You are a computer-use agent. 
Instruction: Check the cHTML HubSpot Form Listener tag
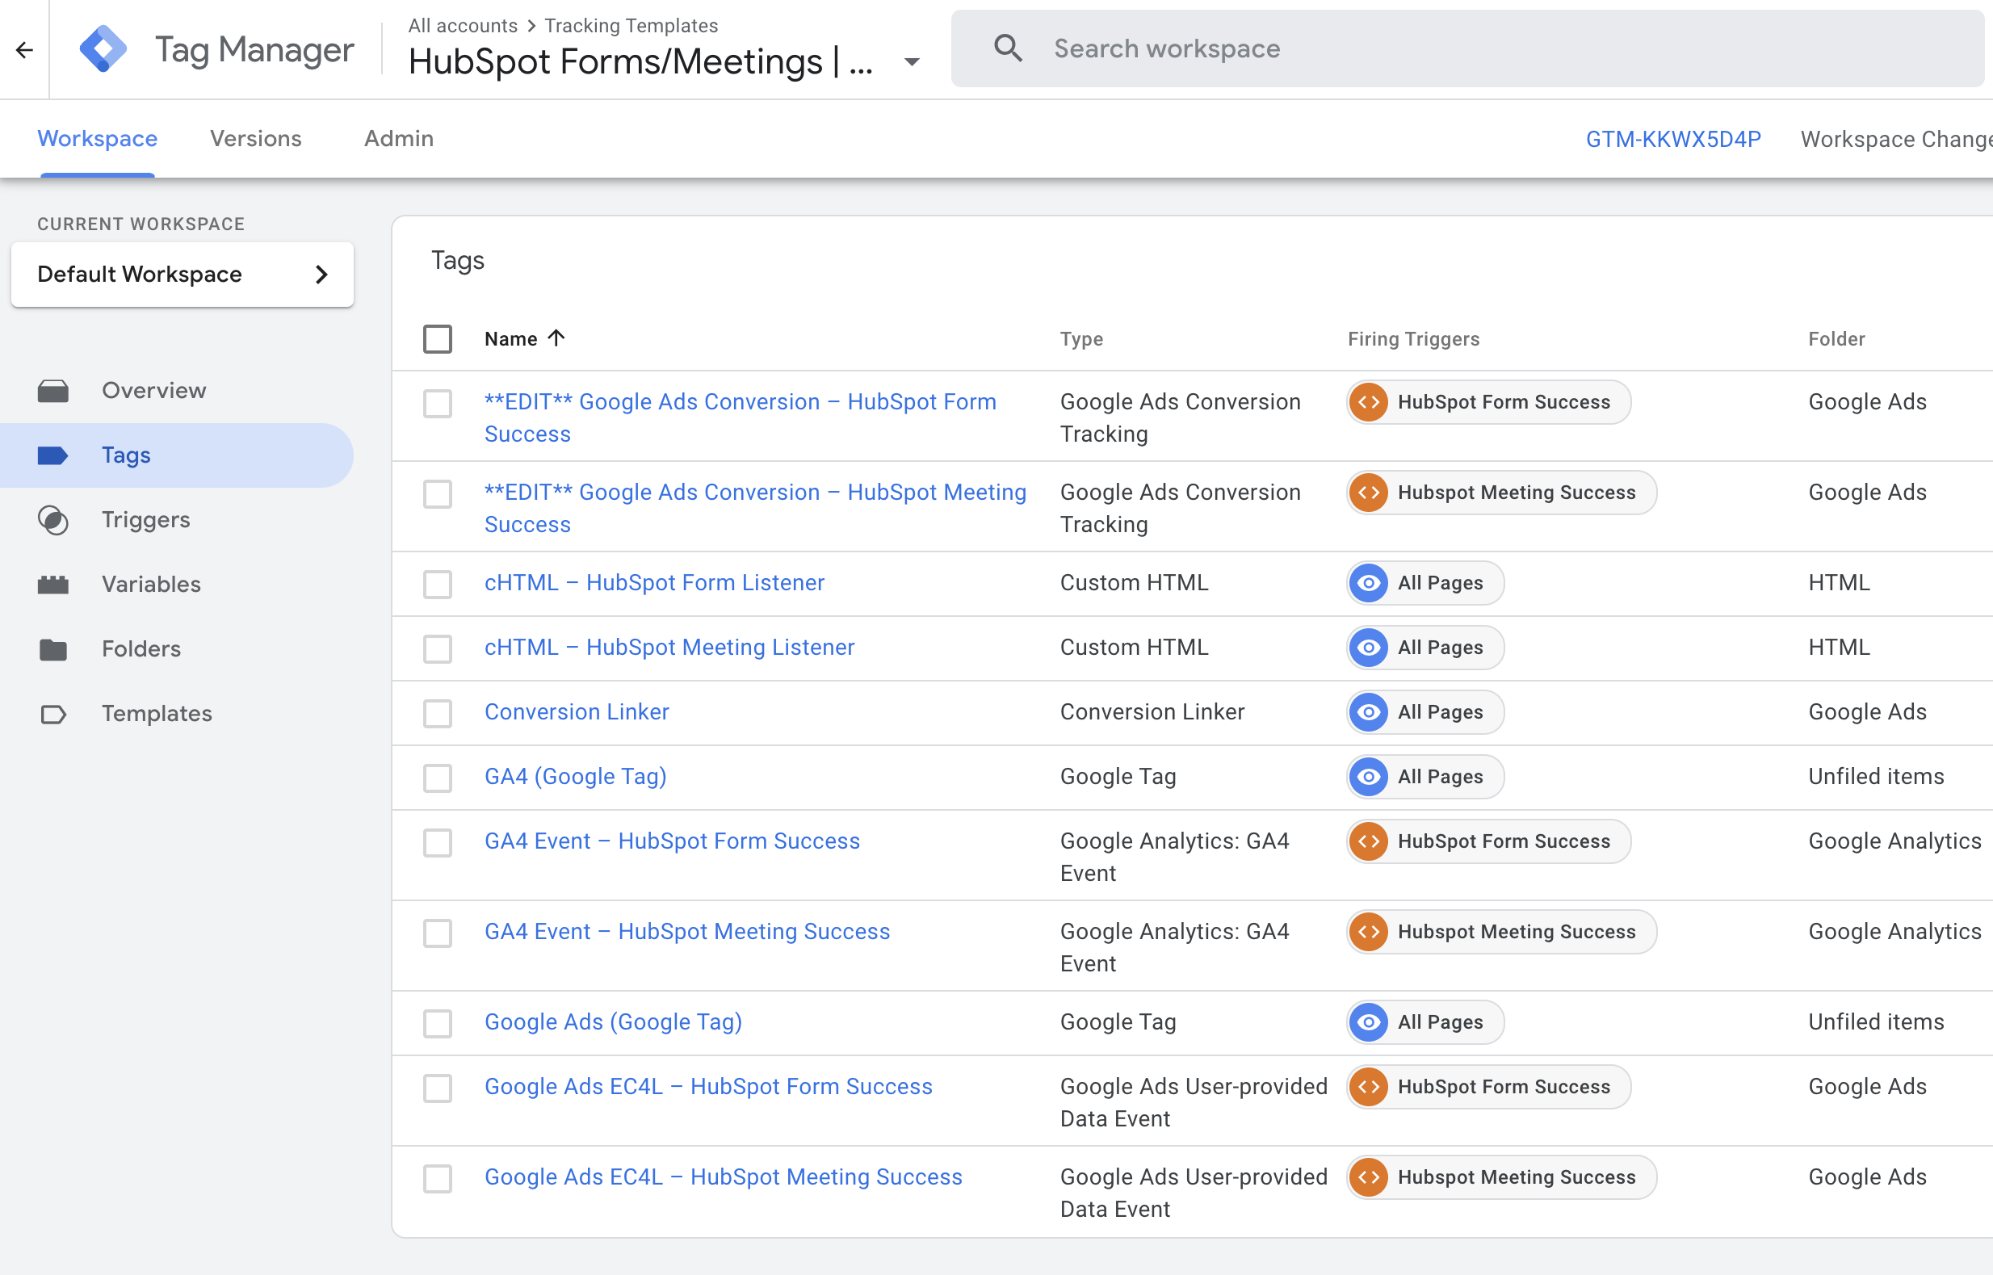click(x=437, y=585)
